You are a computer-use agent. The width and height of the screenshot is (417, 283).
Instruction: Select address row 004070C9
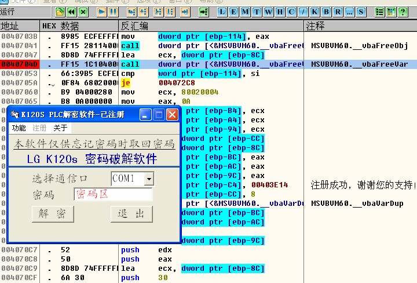[20, 269]
